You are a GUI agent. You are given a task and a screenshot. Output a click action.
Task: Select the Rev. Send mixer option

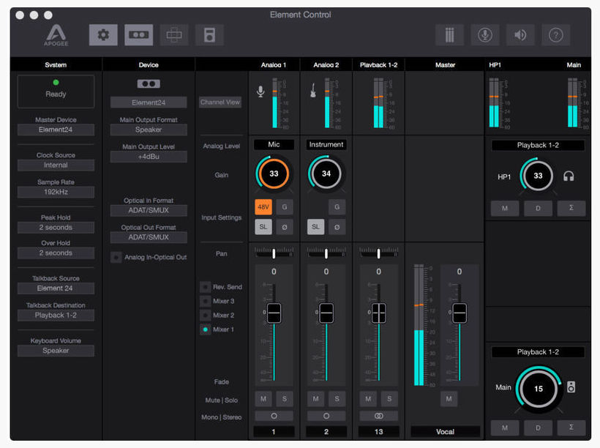[x=206, y=287]
